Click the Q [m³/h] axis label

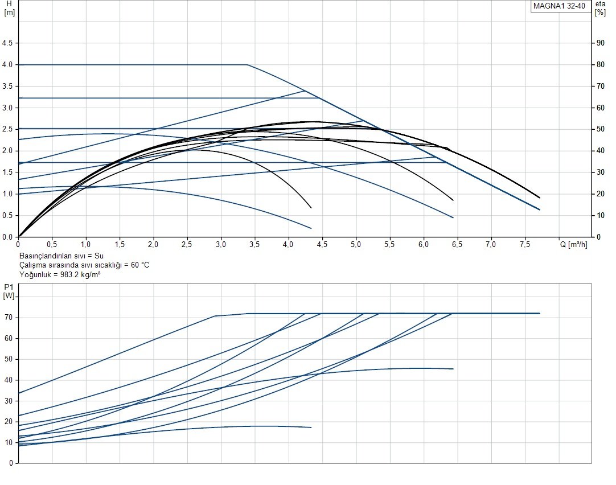click(x=573, y=244)
